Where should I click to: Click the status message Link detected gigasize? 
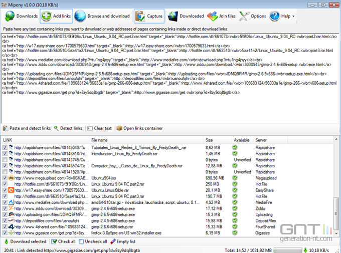(x=72, y=250)
